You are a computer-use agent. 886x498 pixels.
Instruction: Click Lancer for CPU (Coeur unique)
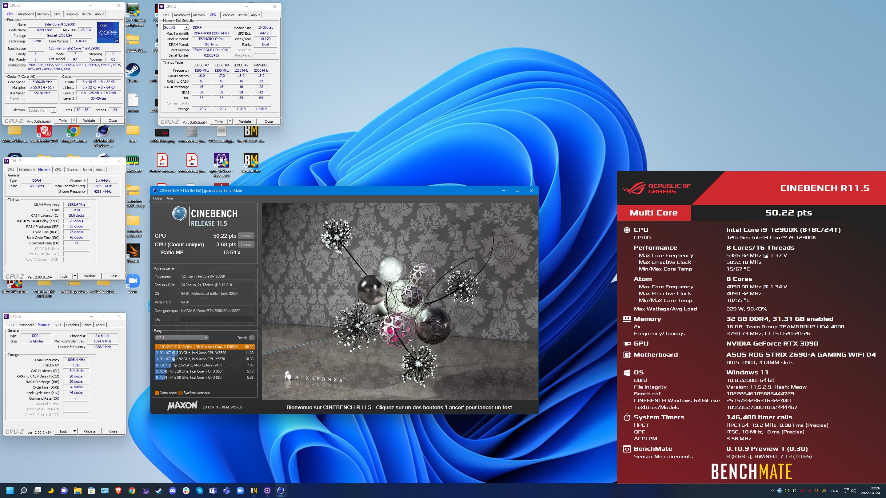click(245, 245)
